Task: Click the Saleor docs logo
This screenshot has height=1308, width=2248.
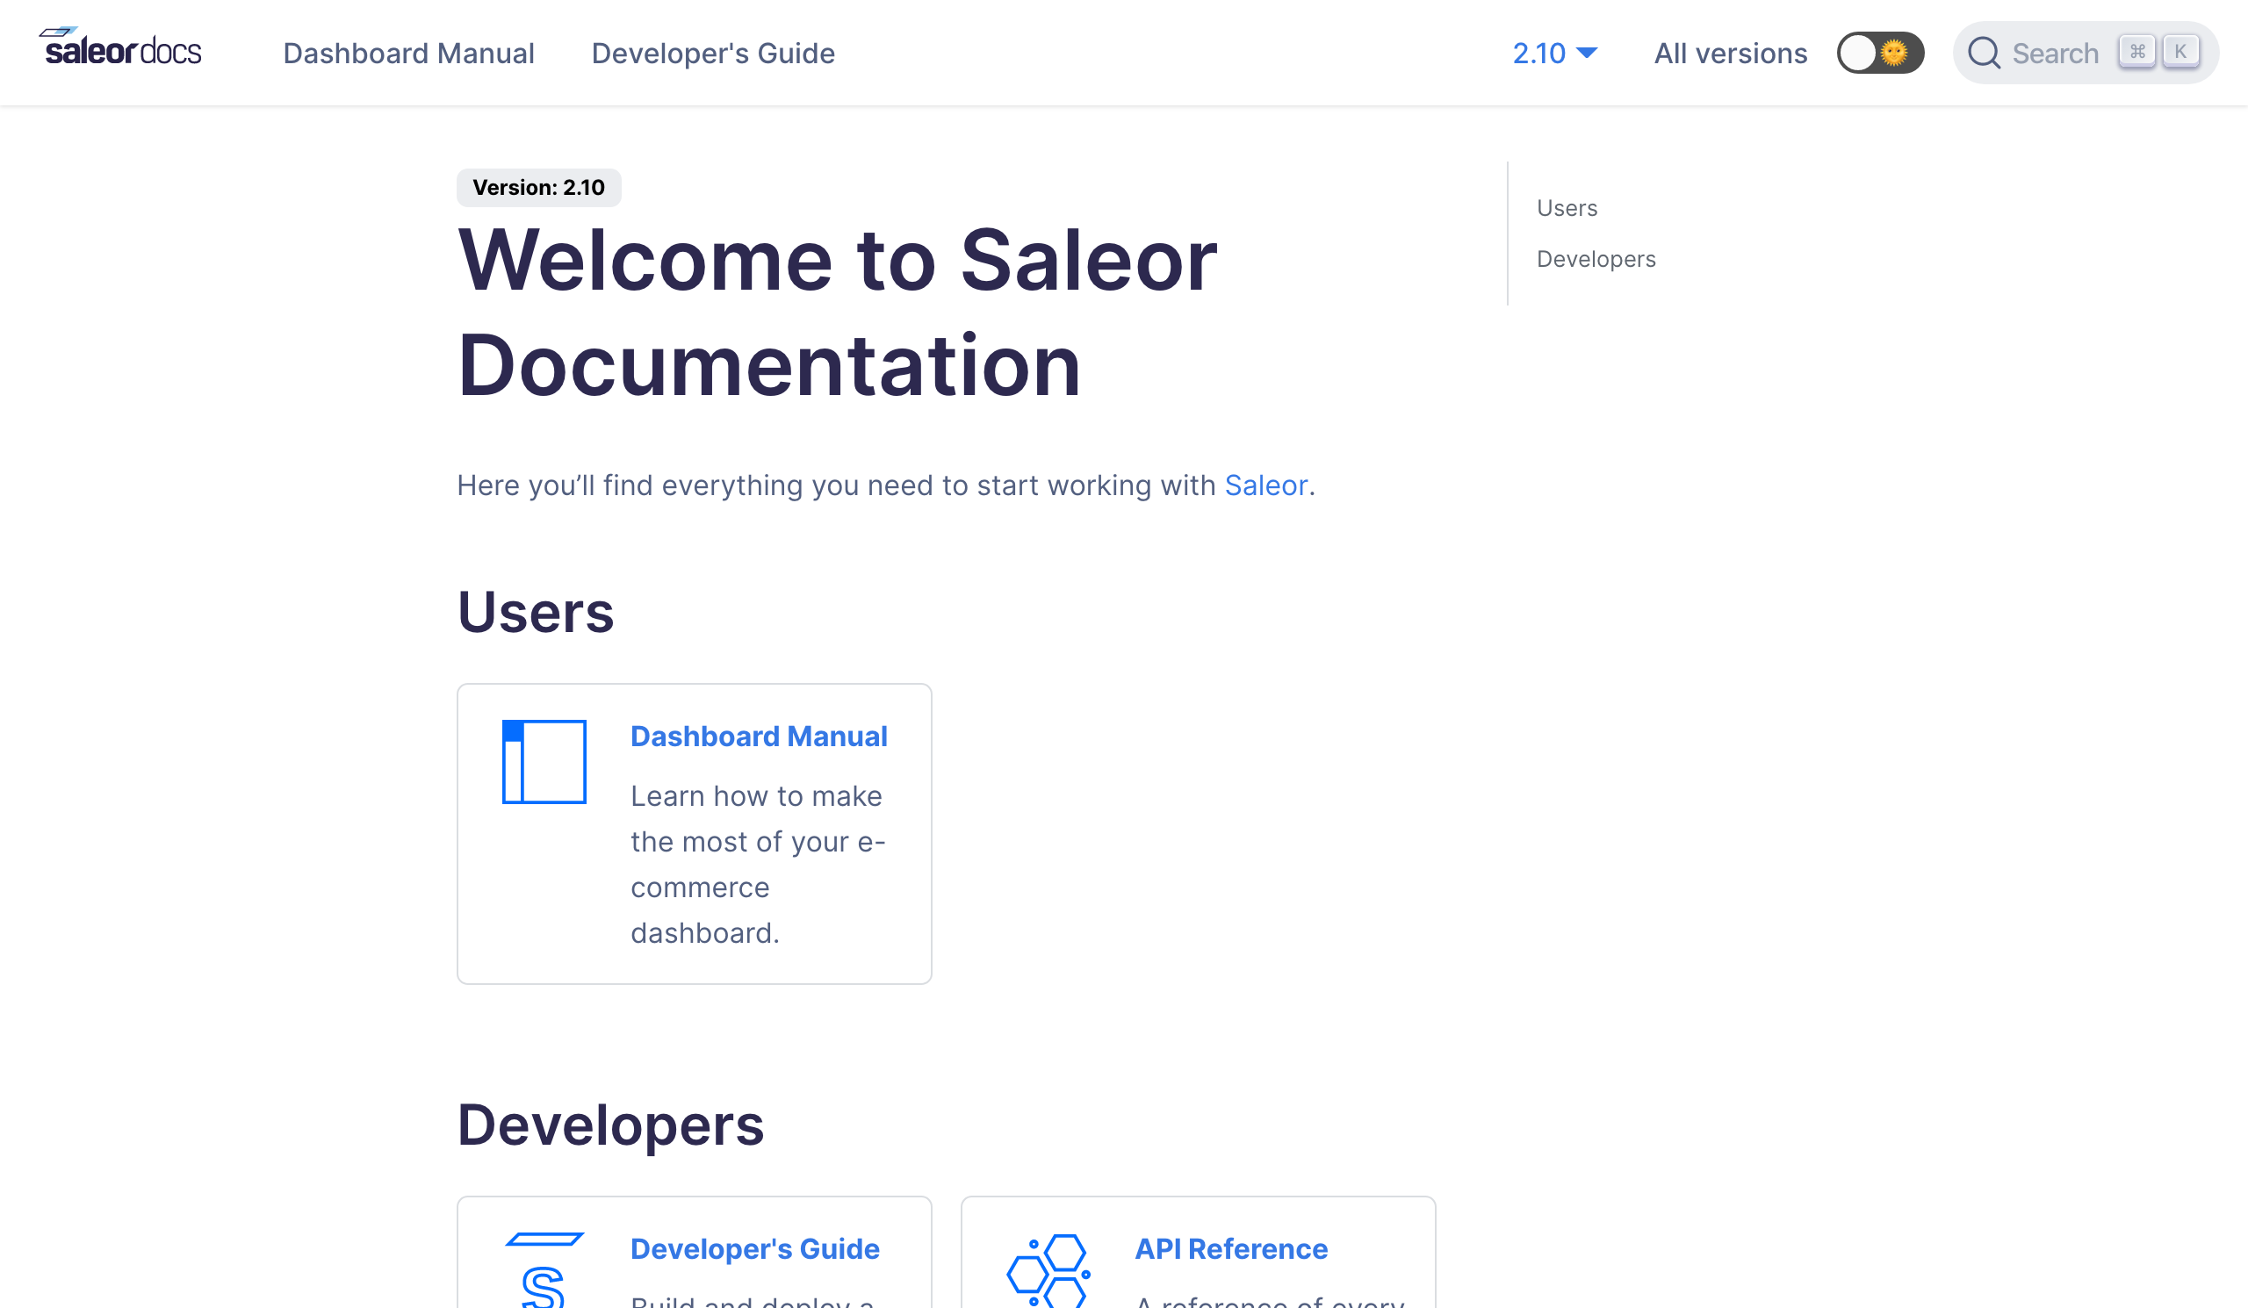Action: click(119, 48)
